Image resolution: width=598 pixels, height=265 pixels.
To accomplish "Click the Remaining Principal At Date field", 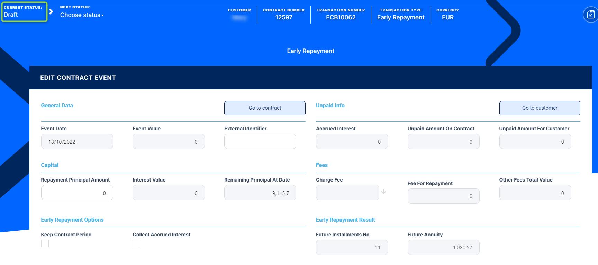I will point(260,193).
